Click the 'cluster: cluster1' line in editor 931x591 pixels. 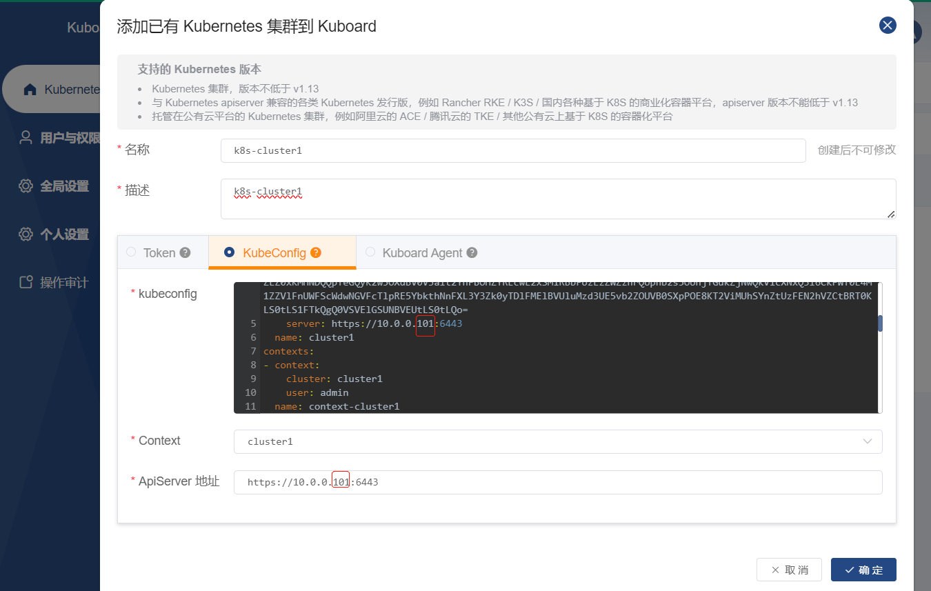334,379
